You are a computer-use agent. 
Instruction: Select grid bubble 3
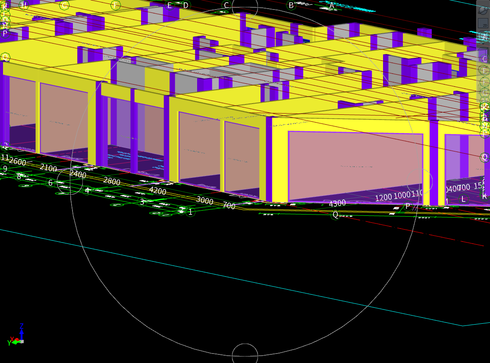pos(142,202)
